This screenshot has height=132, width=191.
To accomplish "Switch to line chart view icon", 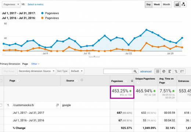I will pos(177,4).
